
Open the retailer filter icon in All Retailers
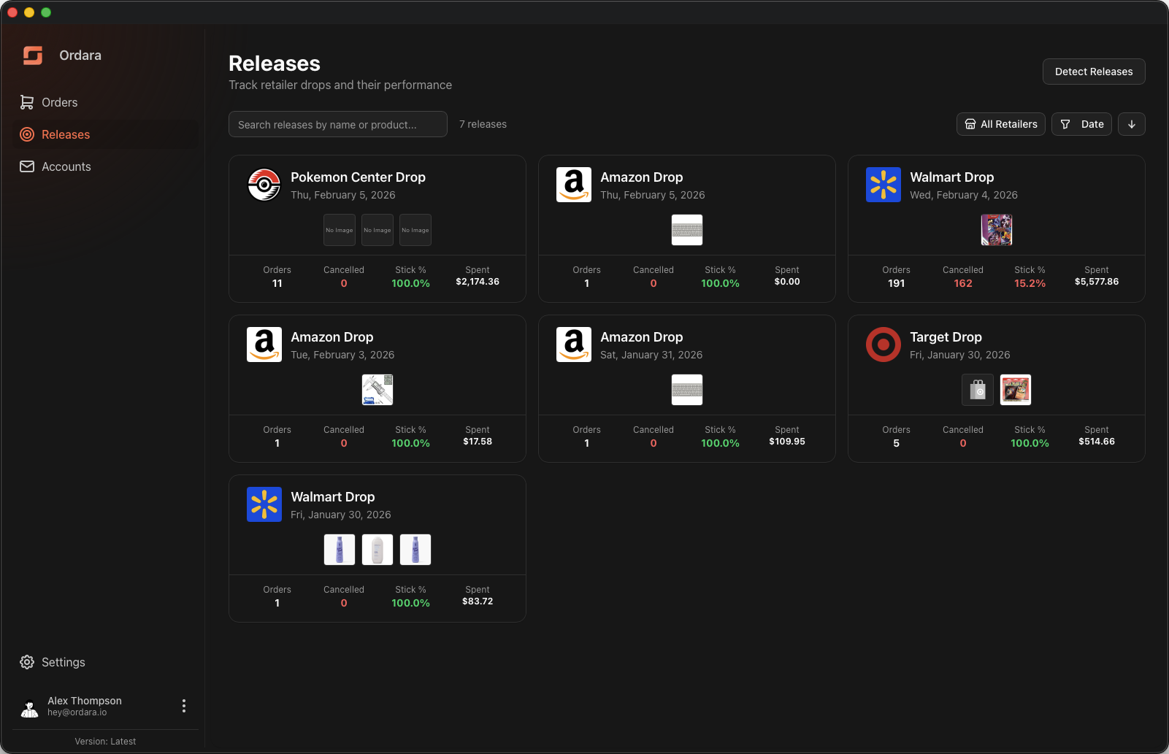pyautogui.click(x=970, y=124)
